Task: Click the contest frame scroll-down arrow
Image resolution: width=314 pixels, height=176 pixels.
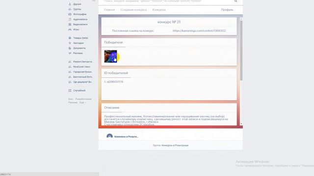Action: [241, 124]
